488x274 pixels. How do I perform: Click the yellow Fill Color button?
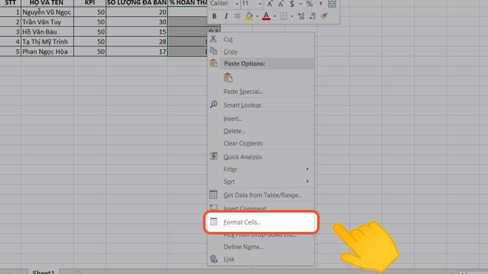point(248,16)
